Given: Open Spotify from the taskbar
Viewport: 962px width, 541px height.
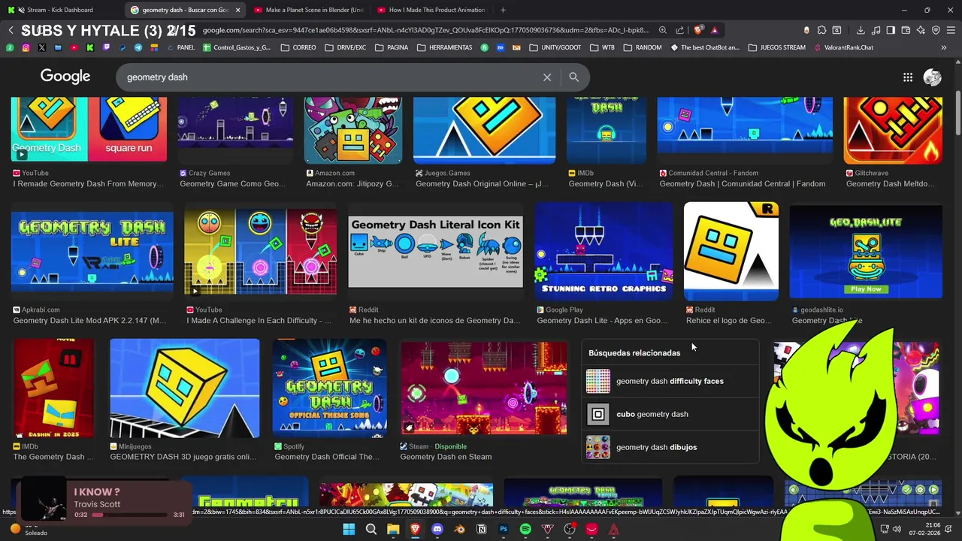Looking at the screenshot, I should point(525,529).
